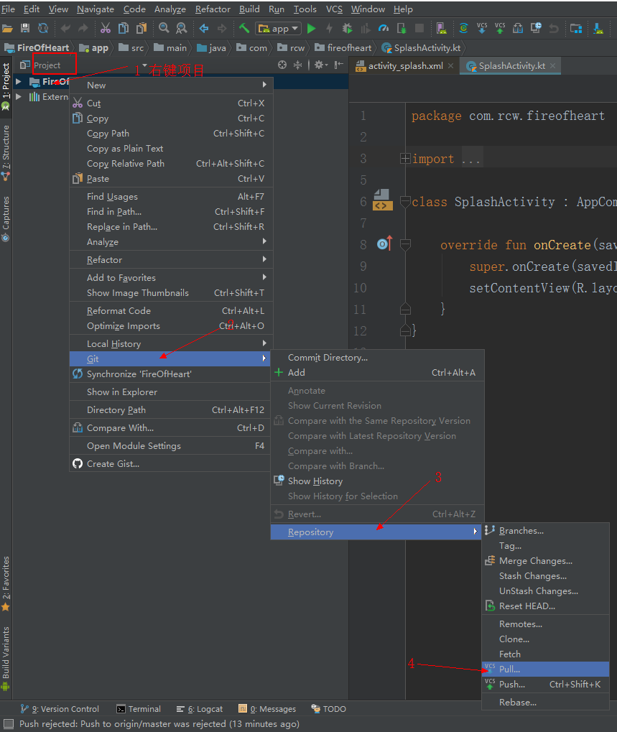Toggle the Structure side tool tab
The image size is (617, 732).
point(6,153)
